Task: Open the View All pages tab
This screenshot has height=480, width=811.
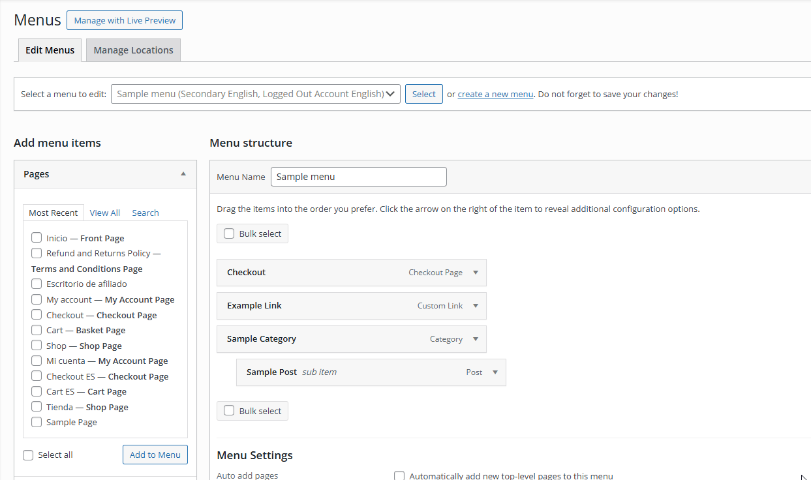Action: pos(105,213)
